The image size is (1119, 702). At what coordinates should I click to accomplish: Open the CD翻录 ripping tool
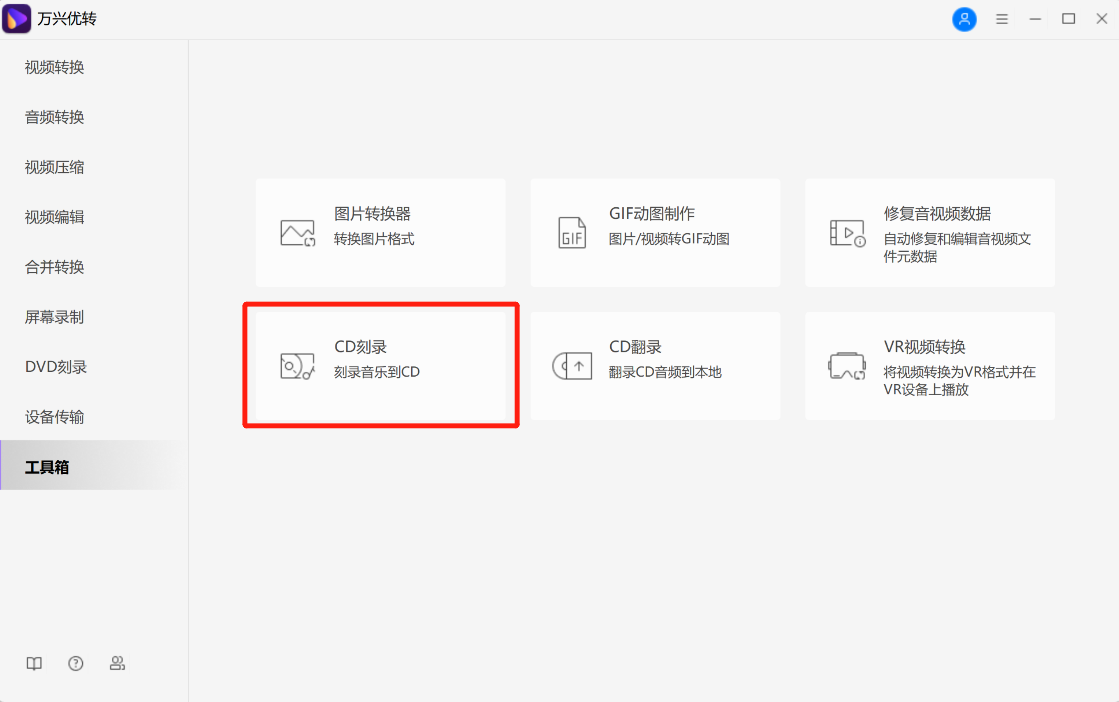pos(654,364)
